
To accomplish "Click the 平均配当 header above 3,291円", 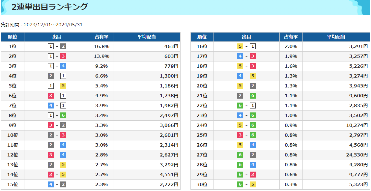I will pos(336,37).
